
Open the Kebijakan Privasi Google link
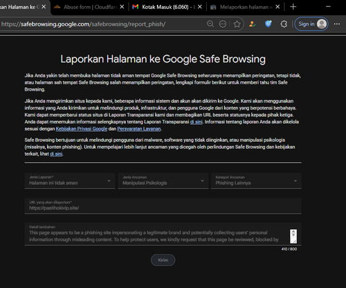coord(82,129)
